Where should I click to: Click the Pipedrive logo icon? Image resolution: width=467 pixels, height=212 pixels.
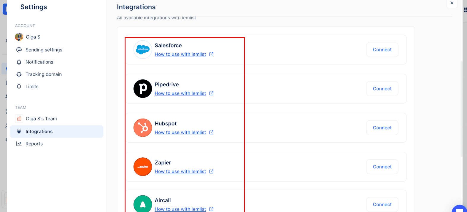tap(143, 89)
